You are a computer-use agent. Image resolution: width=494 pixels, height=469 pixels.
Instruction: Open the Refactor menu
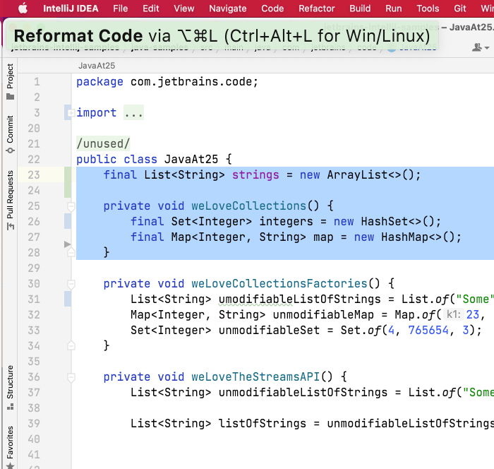pos(317,8)
